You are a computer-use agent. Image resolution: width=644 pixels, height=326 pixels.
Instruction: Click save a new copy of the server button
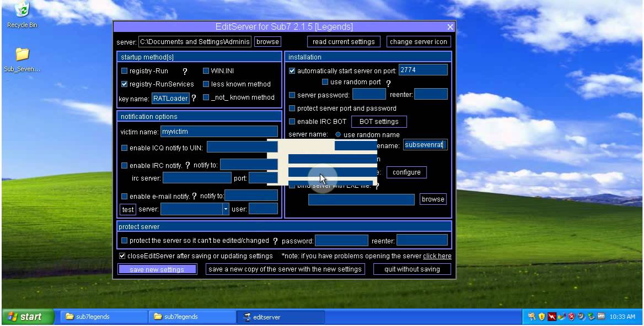click(x=285, y=269)
